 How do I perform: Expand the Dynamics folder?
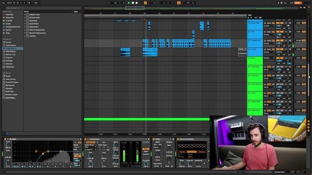click(25, 20)
